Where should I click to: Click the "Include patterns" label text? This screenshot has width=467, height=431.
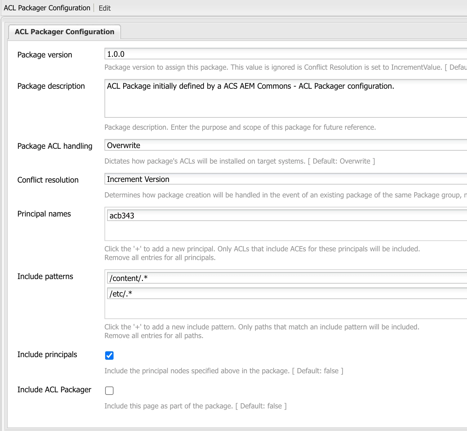pos(45,276)
